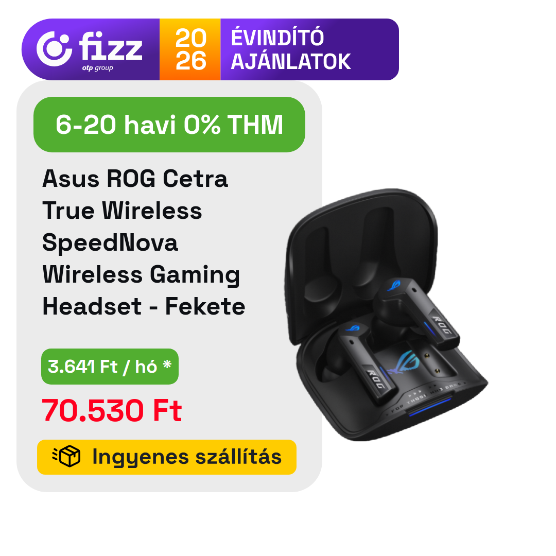
Task: Click the SpeedNova title line
Action: click(110, 242)
